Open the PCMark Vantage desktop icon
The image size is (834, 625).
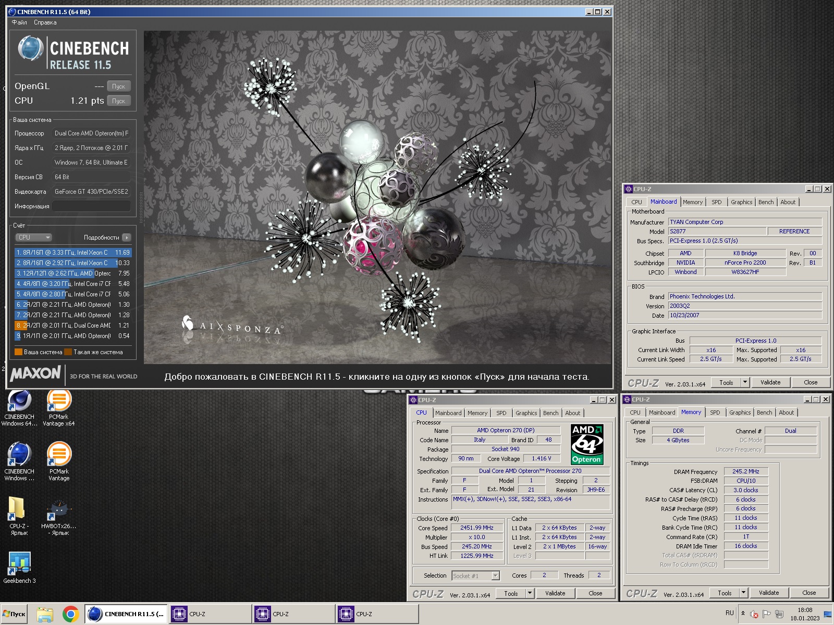tap(59, 461)
